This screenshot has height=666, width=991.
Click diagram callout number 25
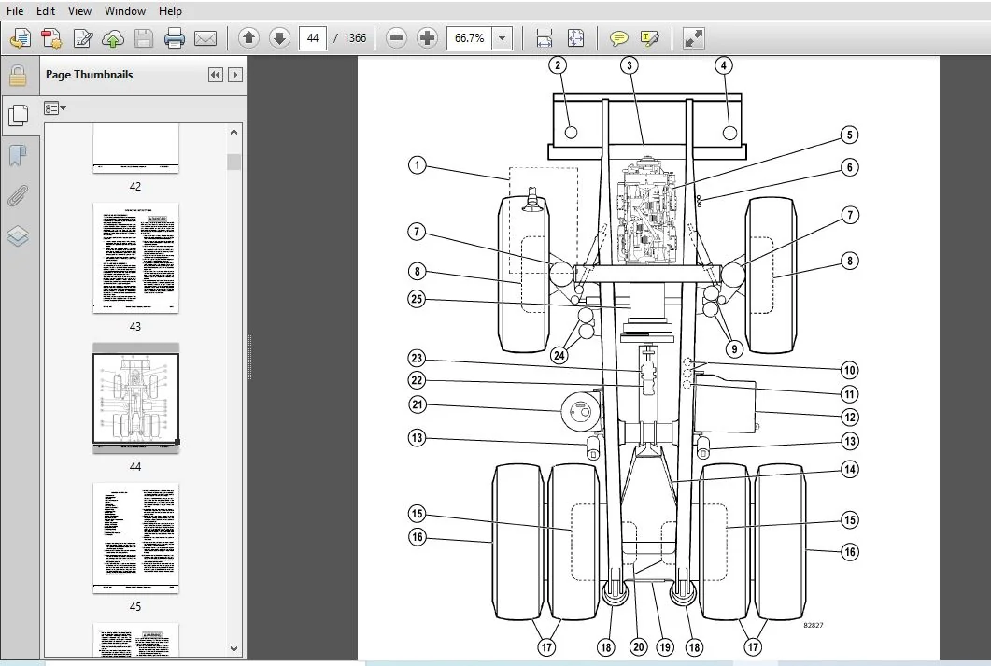(418, 299)
